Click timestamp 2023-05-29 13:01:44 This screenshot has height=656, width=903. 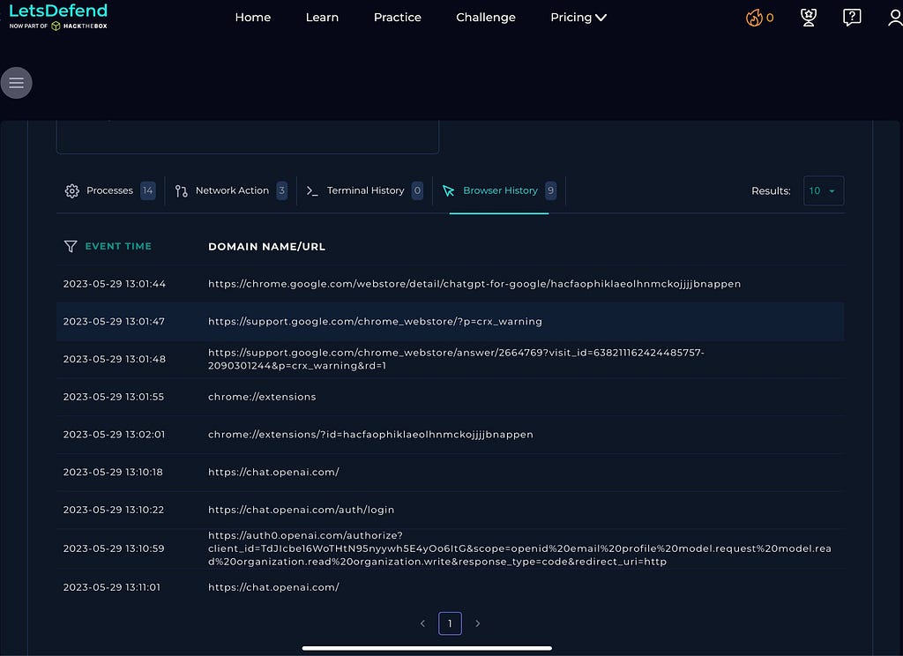click(x=114, y=284)
